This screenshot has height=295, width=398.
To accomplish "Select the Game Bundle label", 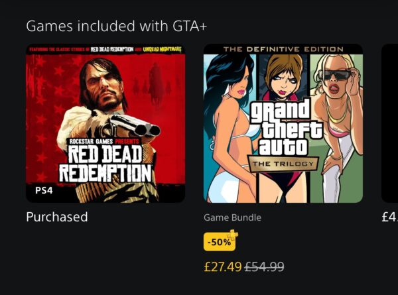I will pyautogui.click(x=232, y=217).
